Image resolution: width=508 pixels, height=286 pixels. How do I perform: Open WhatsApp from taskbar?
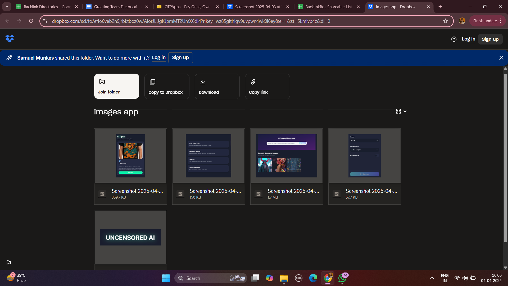coord(343,278)
